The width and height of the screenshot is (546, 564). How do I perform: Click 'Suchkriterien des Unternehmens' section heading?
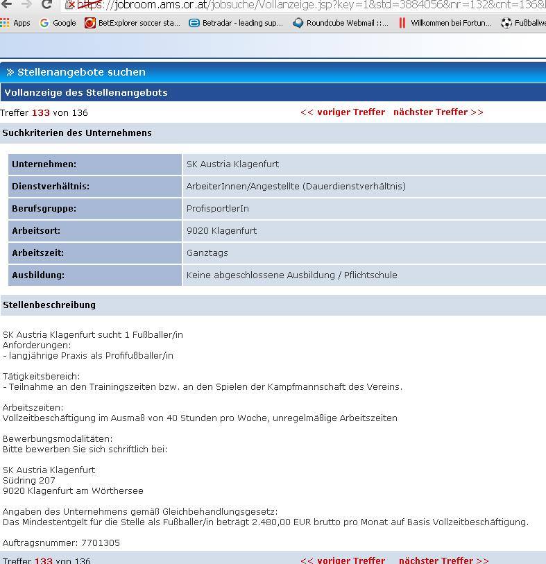[77, 133]
